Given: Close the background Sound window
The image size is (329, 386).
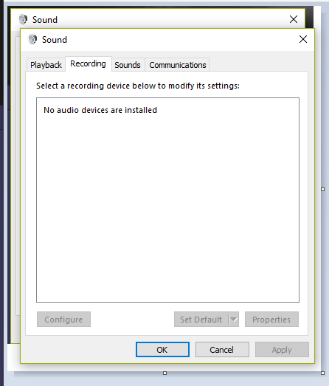Looking at the screenshot, I should click(294, 19).
